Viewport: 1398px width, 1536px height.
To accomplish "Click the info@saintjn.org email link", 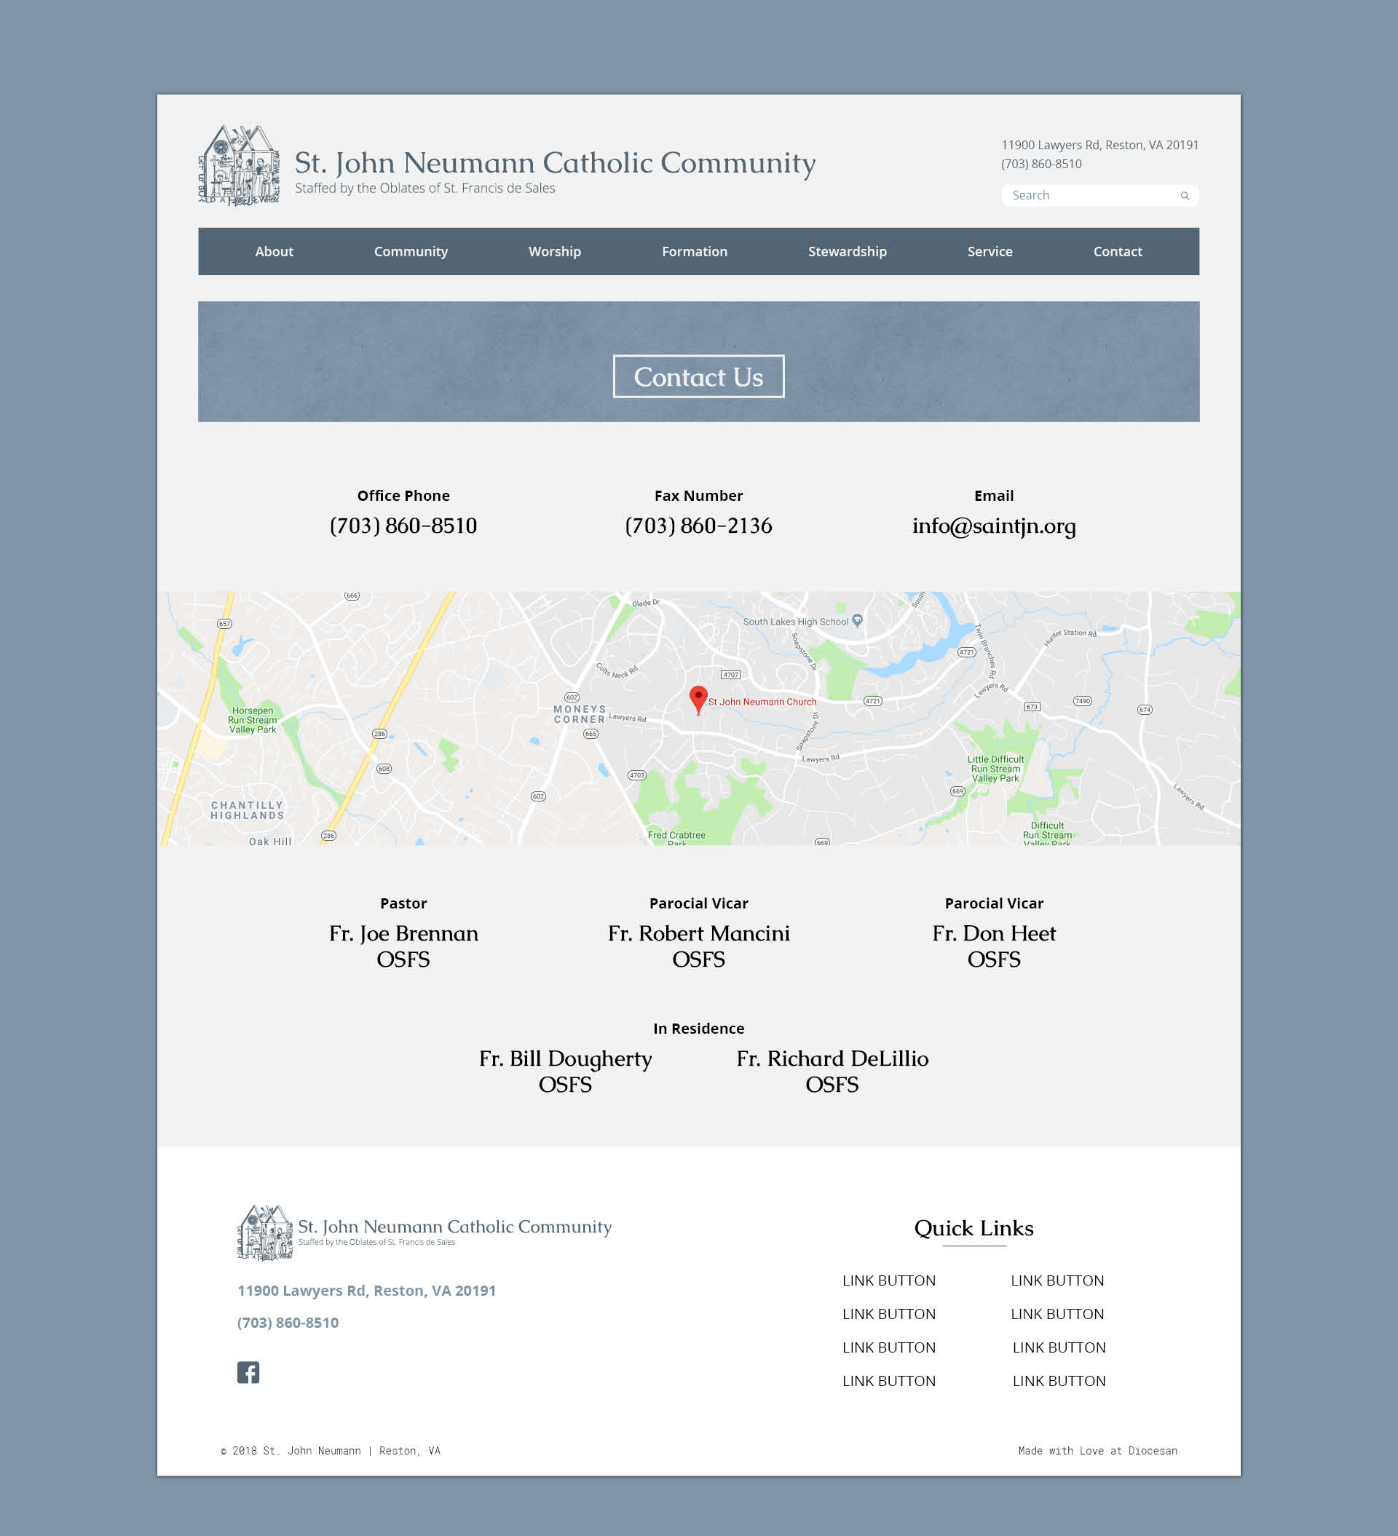I will point(993,526).
